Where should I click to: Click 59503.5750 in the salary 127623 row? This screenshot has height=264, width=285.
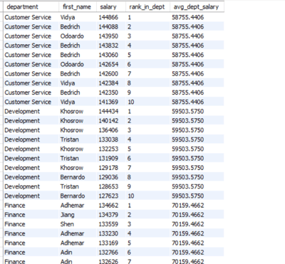pos(188,196)
